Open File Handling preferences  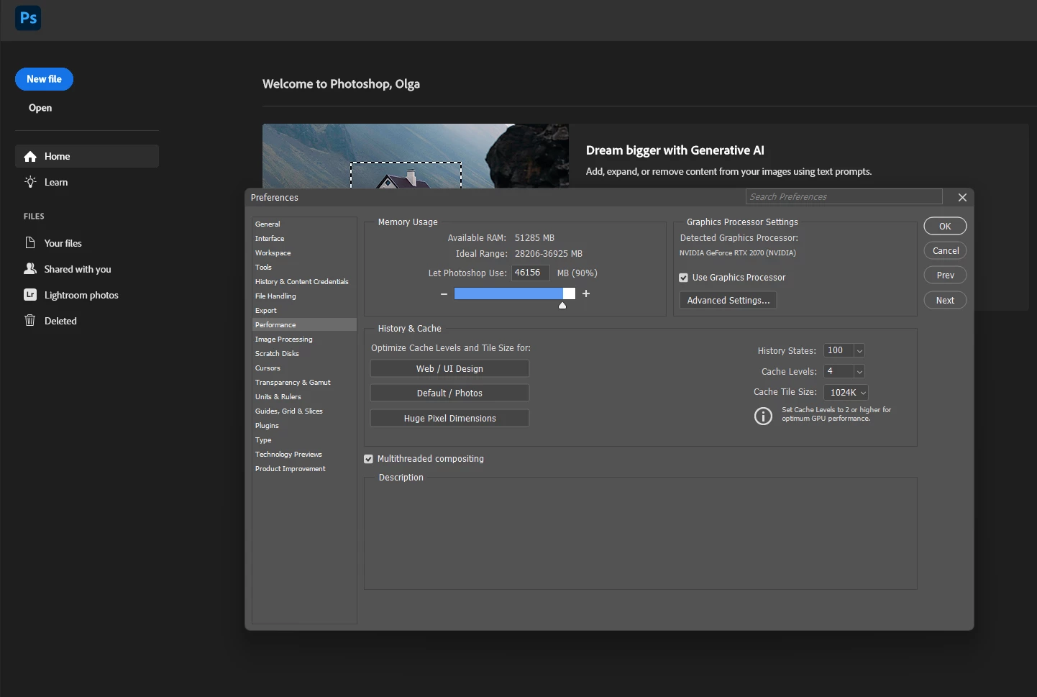[304, 296]
